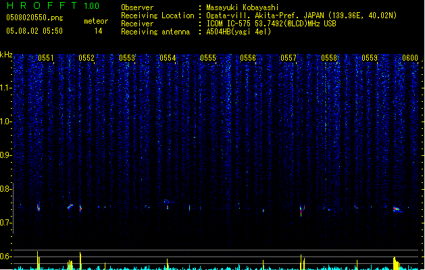Click the Receiving antenna label
The height and width of the screenshot is (270, 425).
point(155,32)
